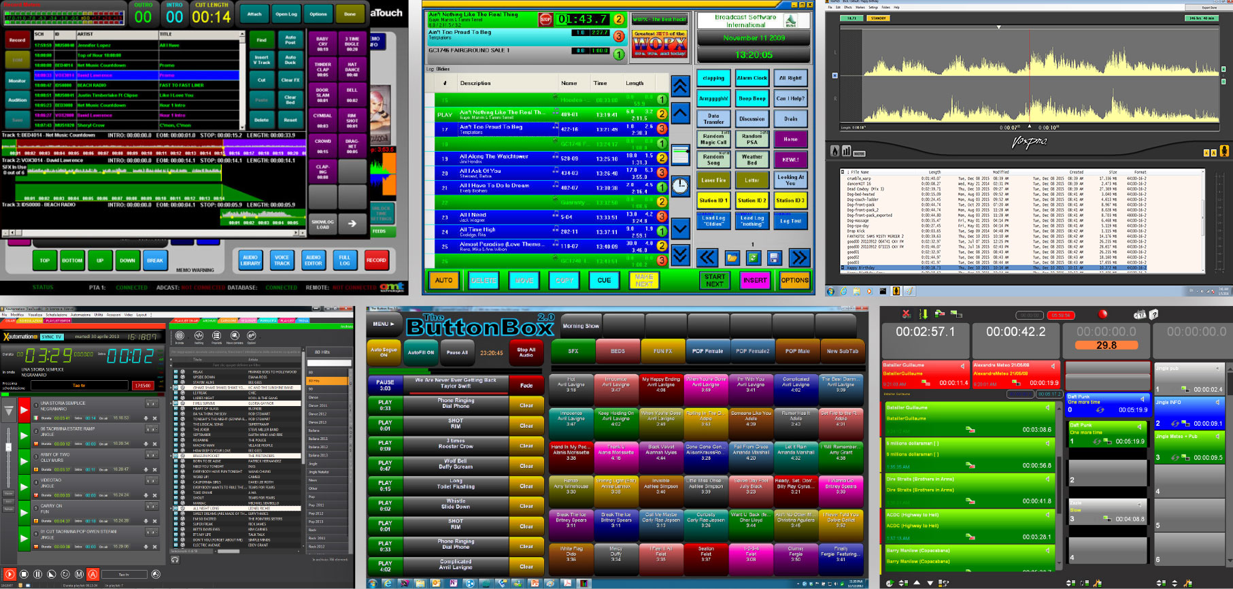Click the headphones icon below Xautomation archive

point(175,560)
